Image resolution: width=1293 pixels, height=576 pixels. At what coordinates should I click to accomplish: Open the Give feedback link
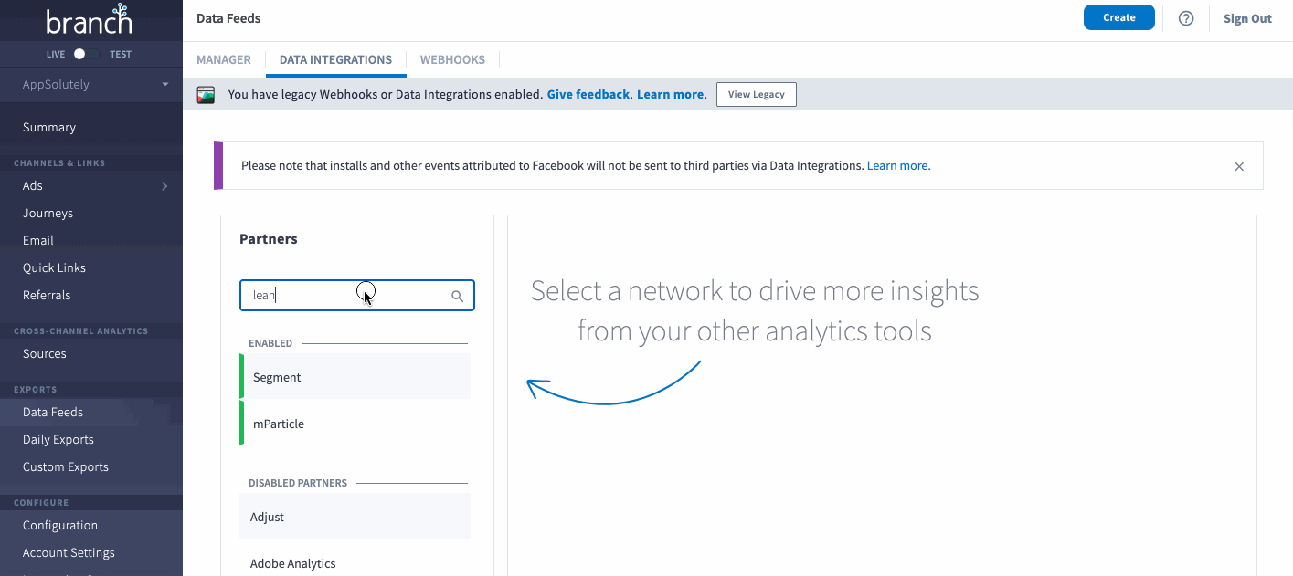coord(588,94)
